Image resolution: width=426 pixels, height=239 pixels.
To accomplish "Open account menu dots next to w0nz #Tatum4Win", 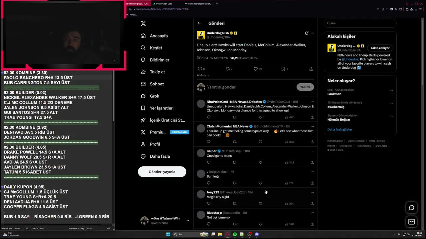I will pos(187,221).
